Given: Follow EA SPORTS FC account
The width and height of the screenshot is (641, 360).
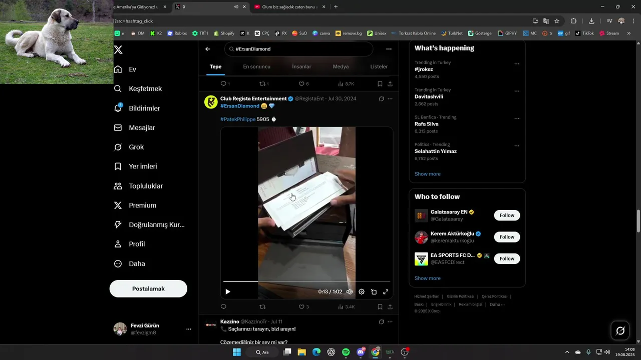Looking at the screenshot, I should click(507, 258).
